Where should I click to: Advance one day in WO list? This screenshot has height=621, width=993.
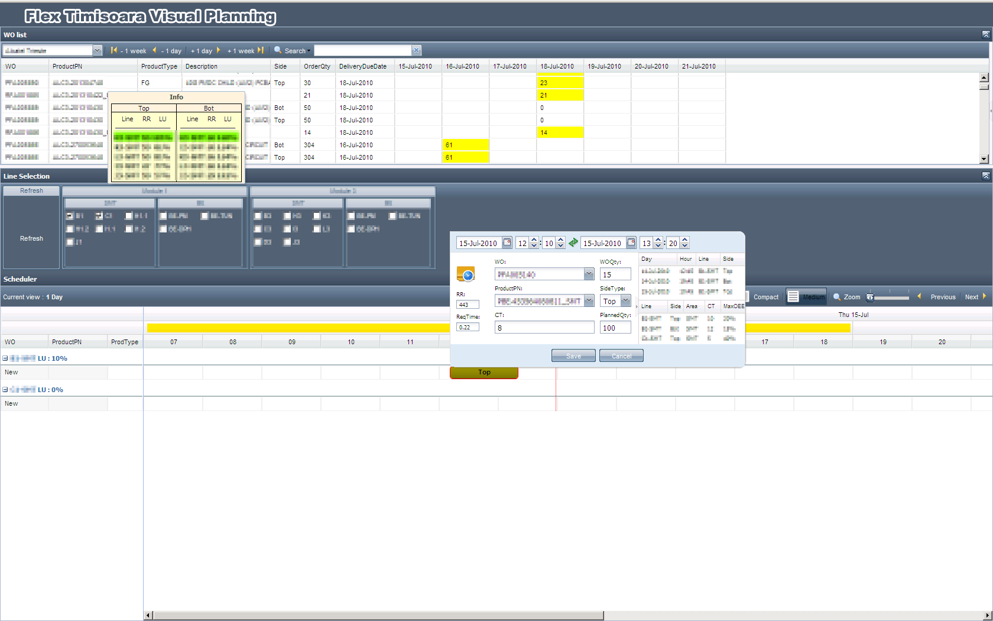(x=205, y=51)
